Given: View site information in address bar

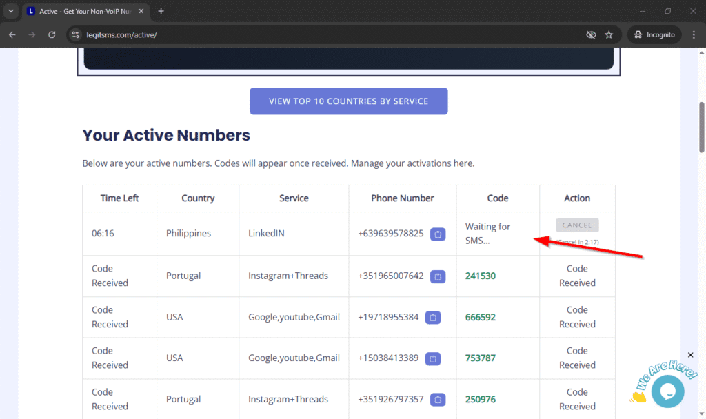Looking at the screenshot, I should [76, 34].
